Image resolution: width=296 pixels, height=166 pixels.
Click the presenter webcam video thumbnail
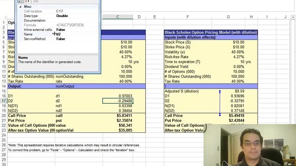click(x=250, y=145)
